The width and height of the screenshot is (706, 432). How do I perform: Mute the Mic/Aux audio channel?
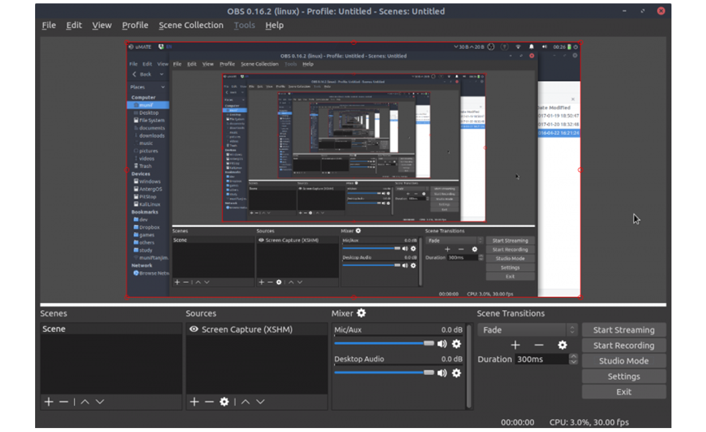(x=442, y=344)
